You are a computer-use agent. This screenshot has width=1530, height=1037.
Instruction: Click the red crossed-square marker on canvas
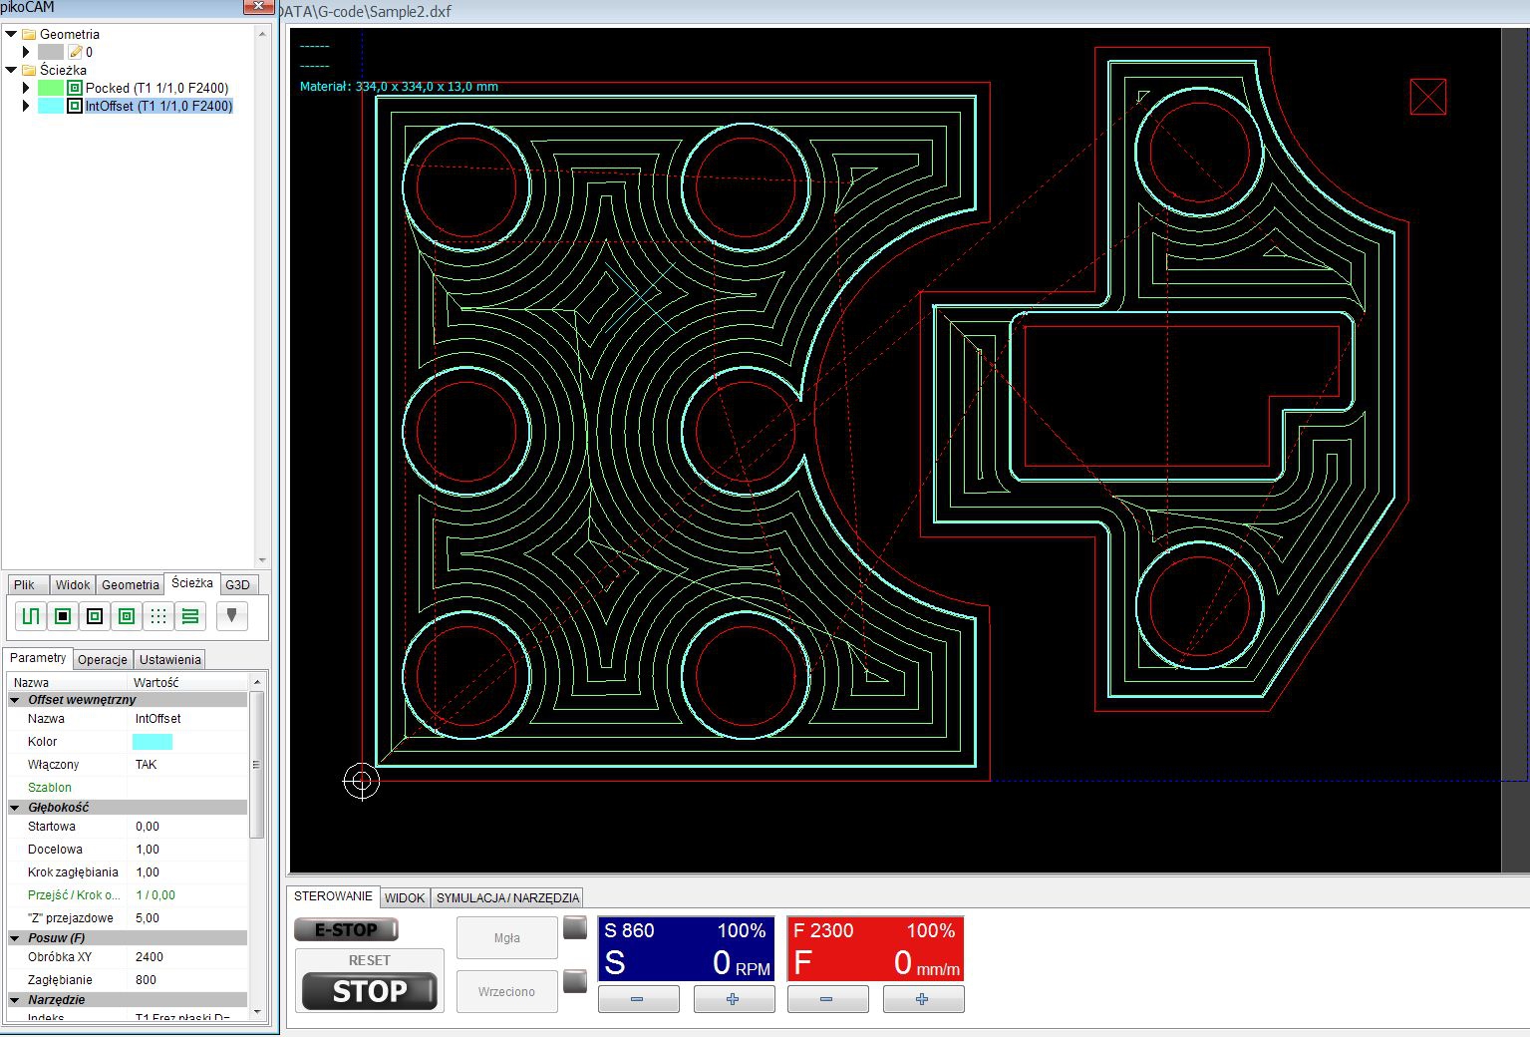[x=1428, y=97]
